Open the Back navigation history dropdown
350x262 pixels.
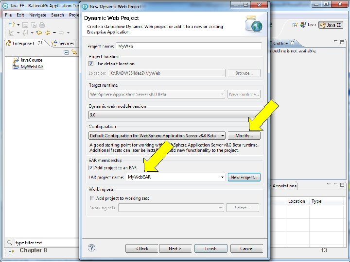[x=54, y=33]
